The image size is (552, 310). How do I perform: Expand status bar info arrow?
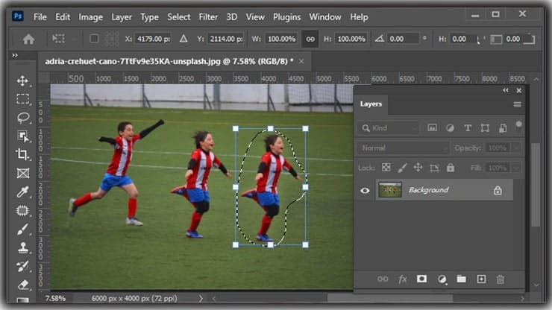point(201,298)
